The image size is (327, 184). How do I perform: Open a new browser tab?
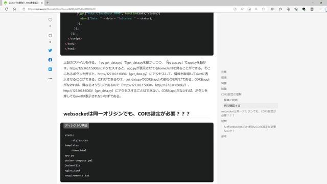[x=48, y=3]
